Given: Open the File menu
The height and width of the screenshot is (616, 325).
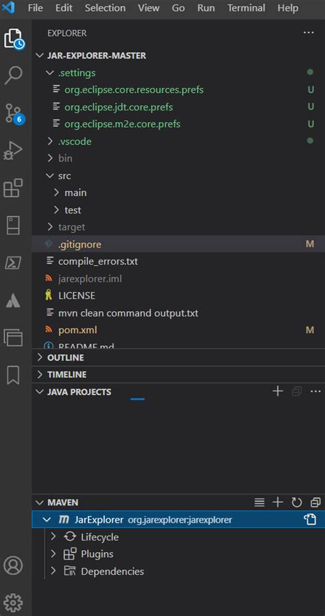Looking at the screenshot, I should (x=36, y=8).
